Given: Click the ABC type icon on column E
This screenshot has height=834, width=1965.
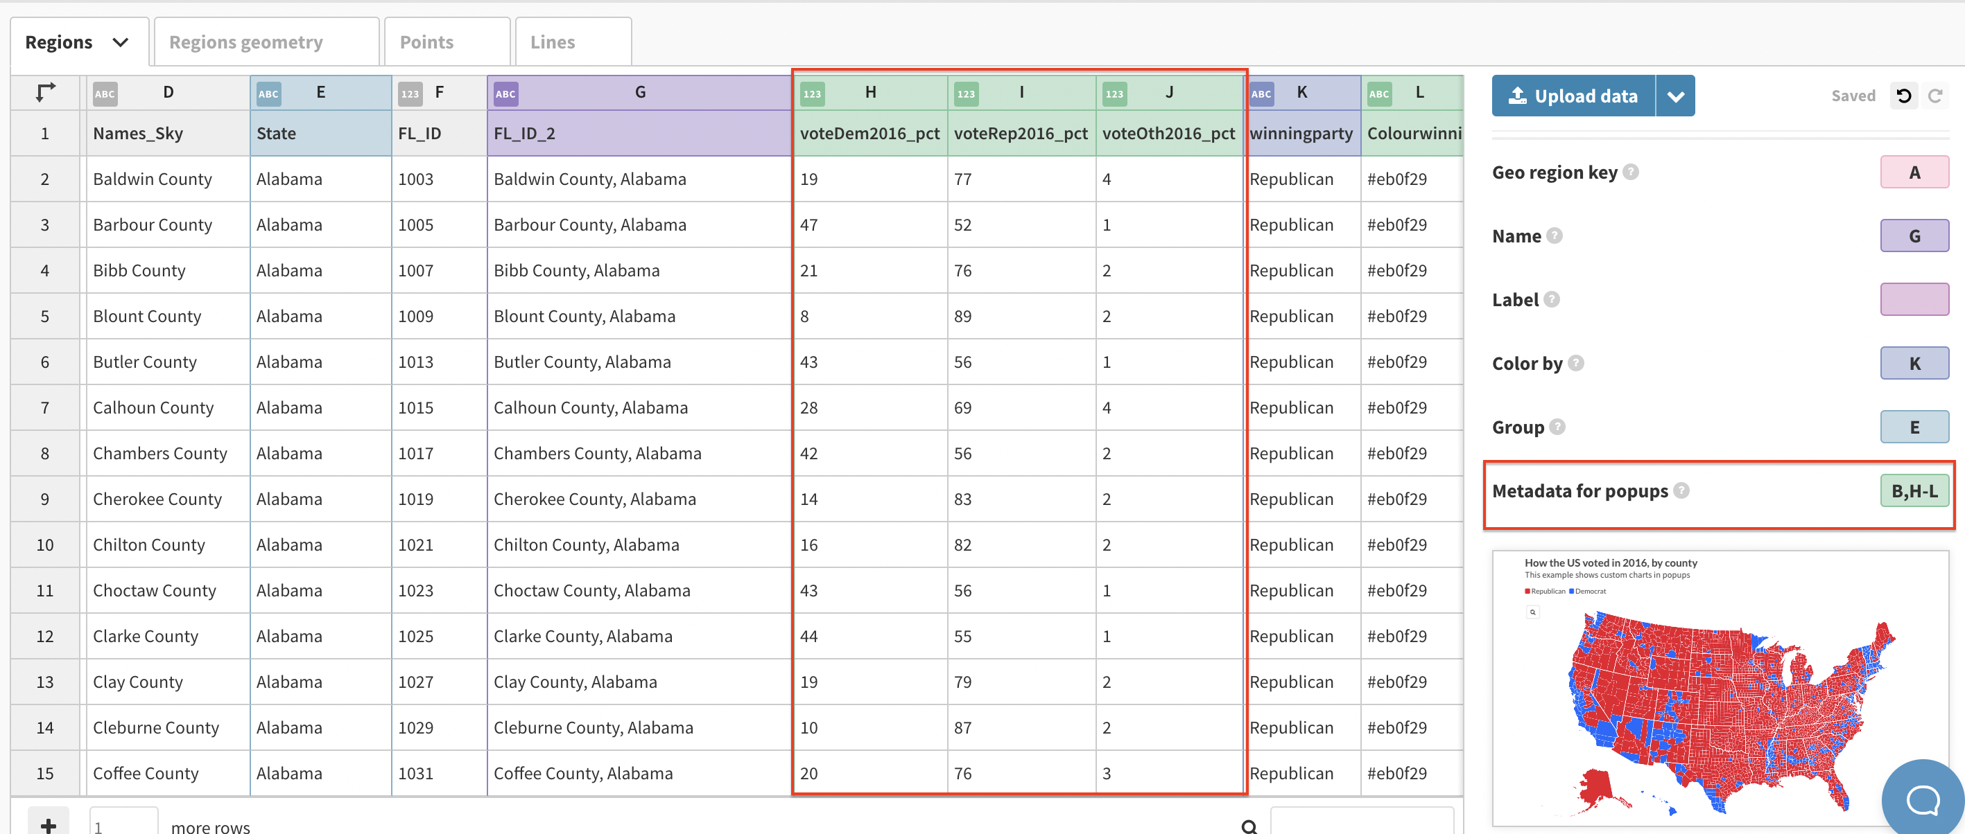Looking at the screenshot, I should (x=268, y=94).
